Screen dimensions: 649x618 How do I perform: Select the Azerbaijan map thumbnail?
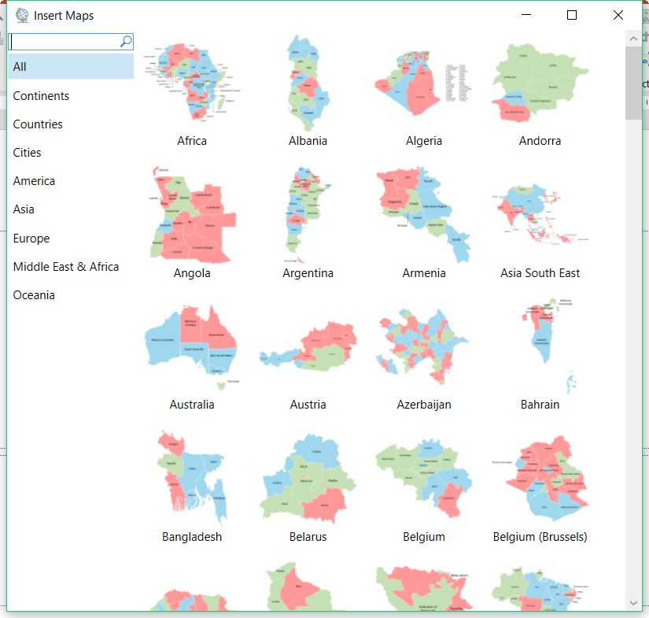click(x=423, y=346)
